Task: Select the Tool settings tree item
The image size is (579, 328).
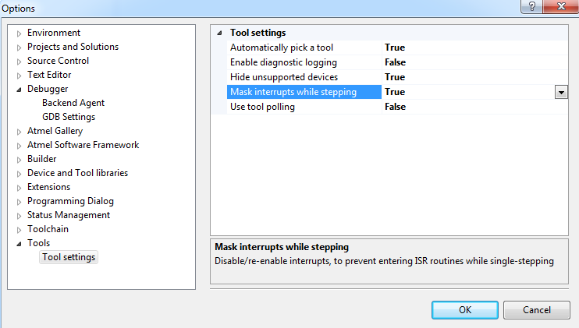Action: point(69,257)
